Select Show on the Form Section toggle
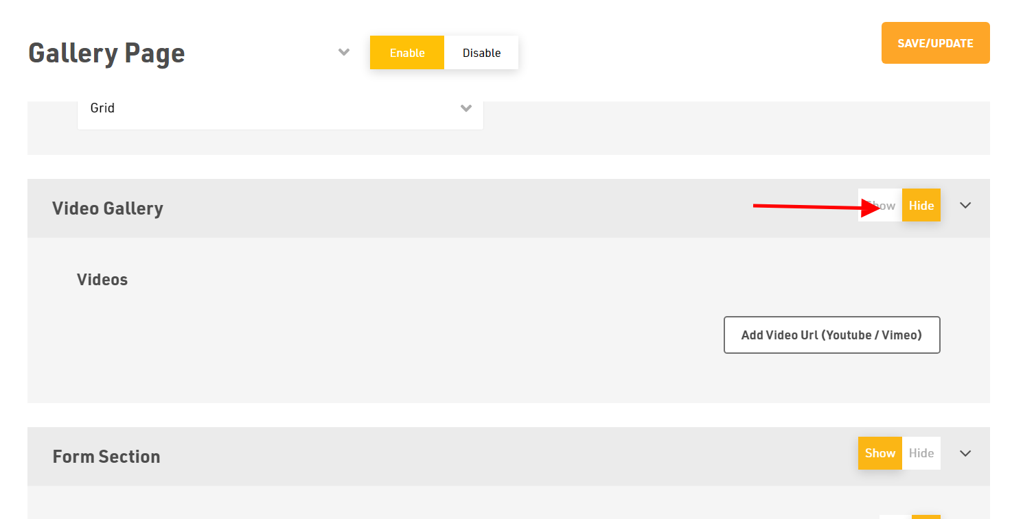Screen dimensions: 1023x519 point(880,453)
